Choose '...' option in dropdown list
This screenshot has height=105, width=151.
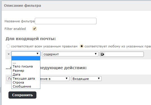tap(26, 62)
